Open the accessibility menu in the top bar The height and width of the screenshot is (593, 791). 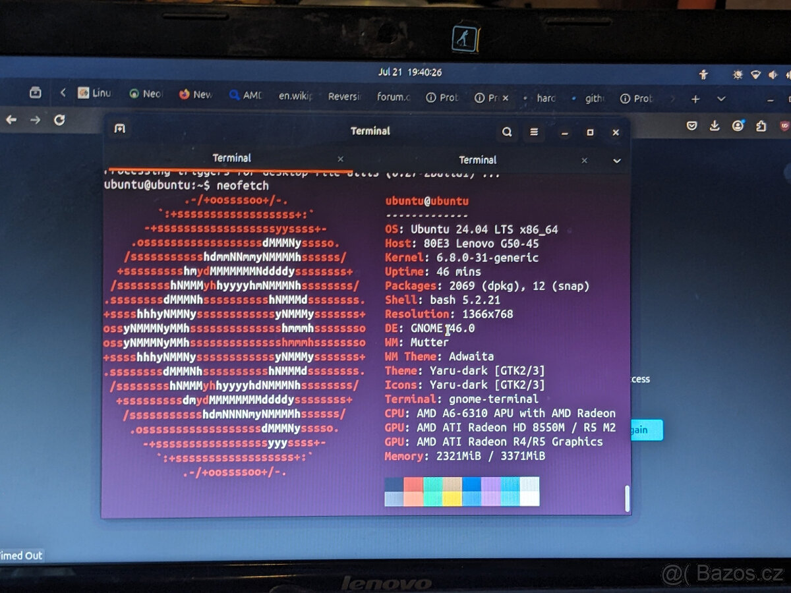pos(703,74)
